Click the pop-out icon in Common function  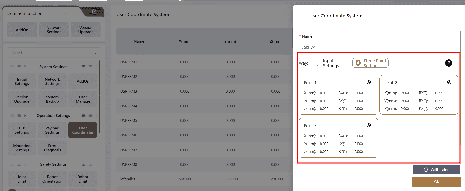[94, 12]
